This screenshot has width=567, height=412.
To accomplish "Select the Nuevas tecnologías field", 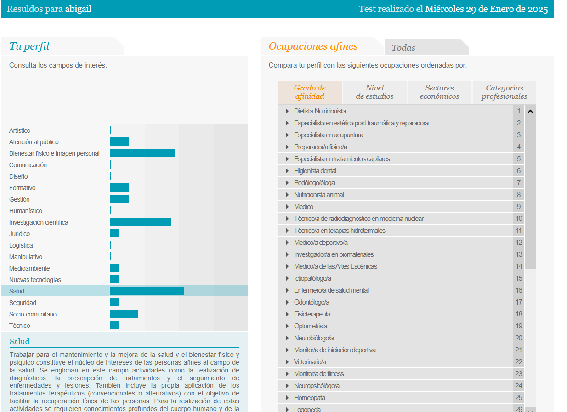I will [x=35, y=280].
